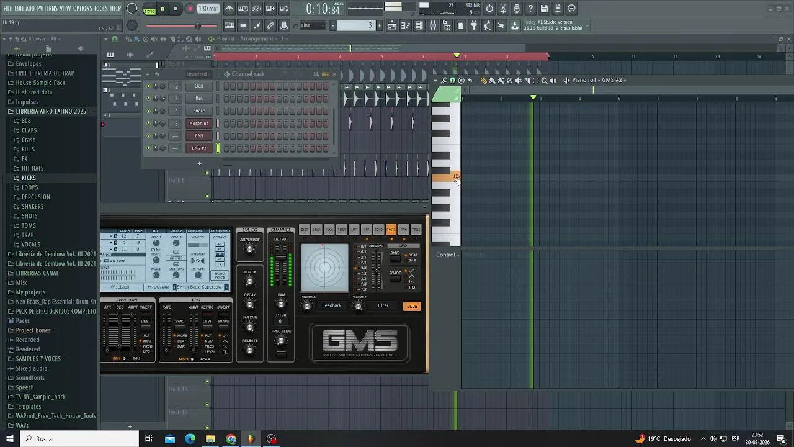This screenshot has width=794, height=447.
Task: Click the pattern selector dropdown arrow
Action: [332, 25]
